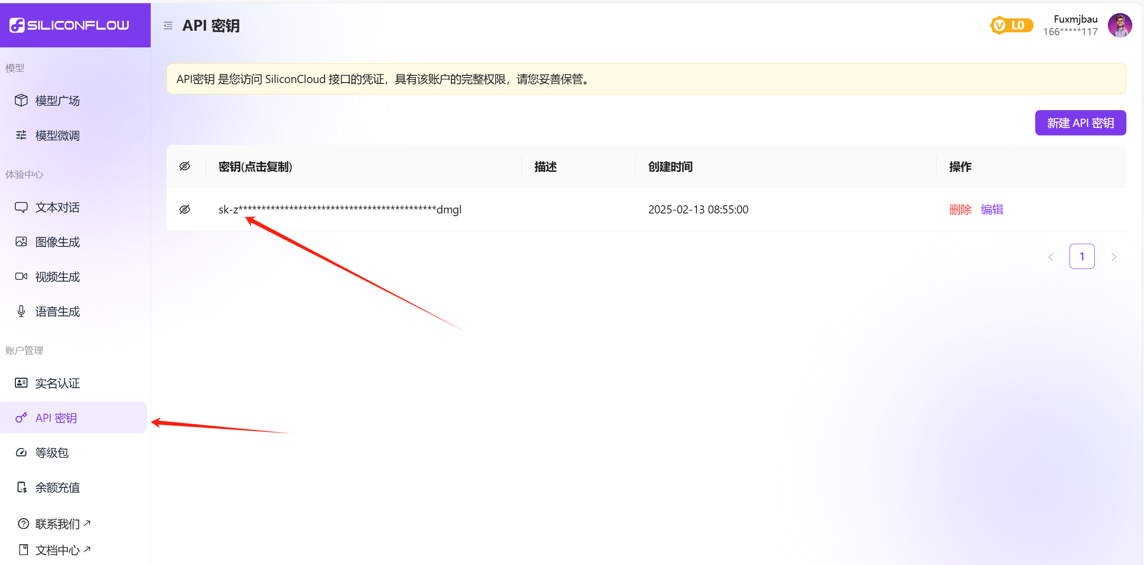Click the SiliconFlow logo
This screenshot has width=1144, height=565.
69,25
